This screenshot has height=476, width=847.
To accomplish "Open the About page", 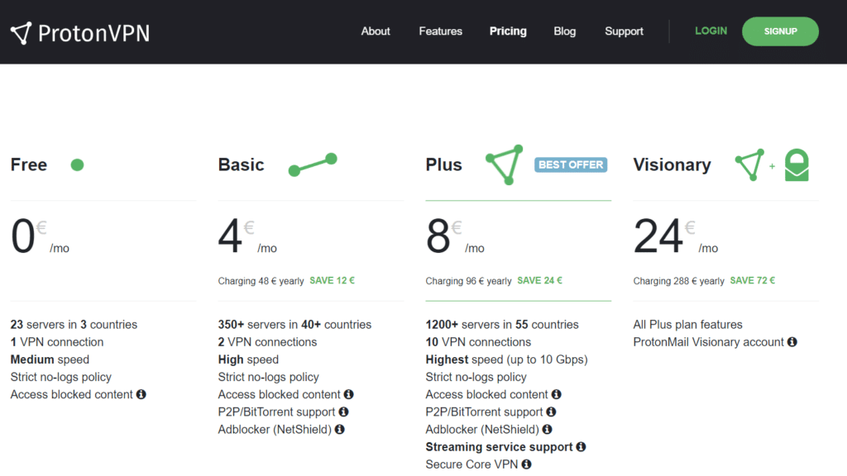I will pos(376,31).
